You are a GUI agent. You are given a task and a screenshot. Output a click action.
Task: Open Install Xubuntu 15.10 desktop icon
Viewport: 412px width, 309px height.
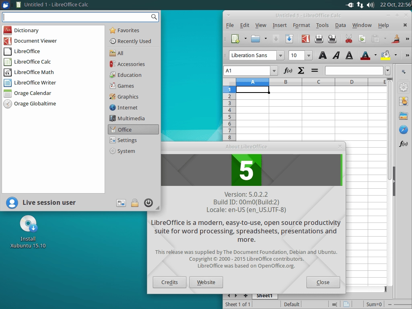(28, 232)
